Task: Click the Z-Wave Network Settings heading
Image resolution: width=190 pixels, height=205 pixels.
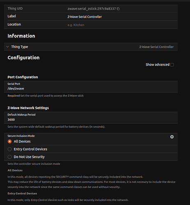Action: pos(28,108)
